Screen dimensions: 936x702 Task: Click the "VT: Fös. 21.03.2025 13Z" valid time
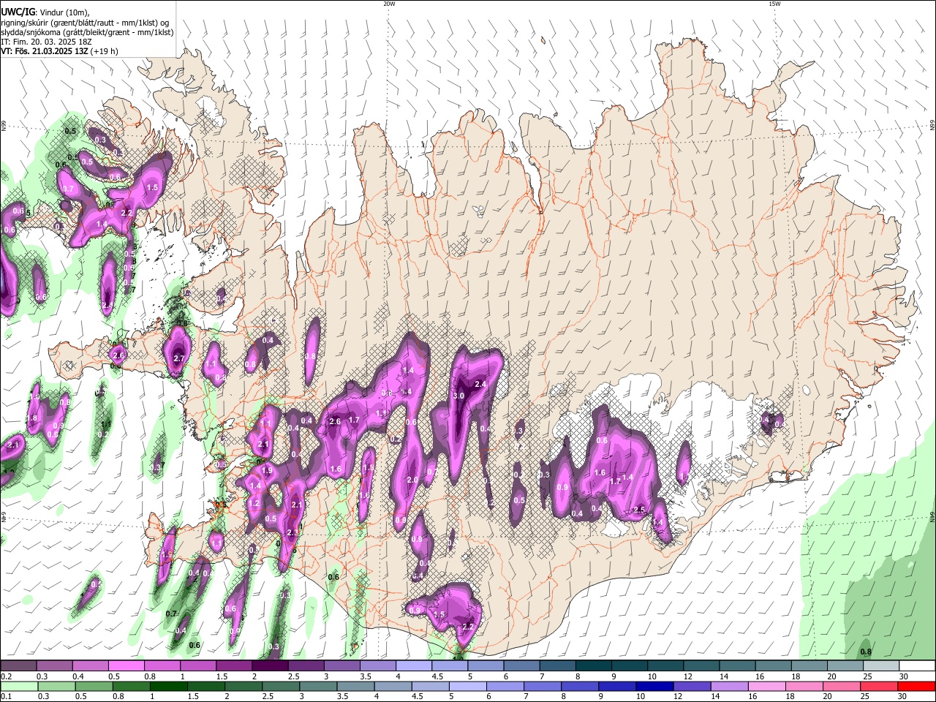pos(43,51)
